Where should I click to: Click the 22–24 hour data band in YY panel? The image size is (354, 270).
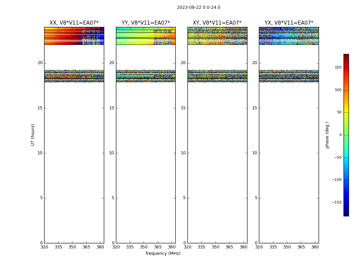[146, 36]
